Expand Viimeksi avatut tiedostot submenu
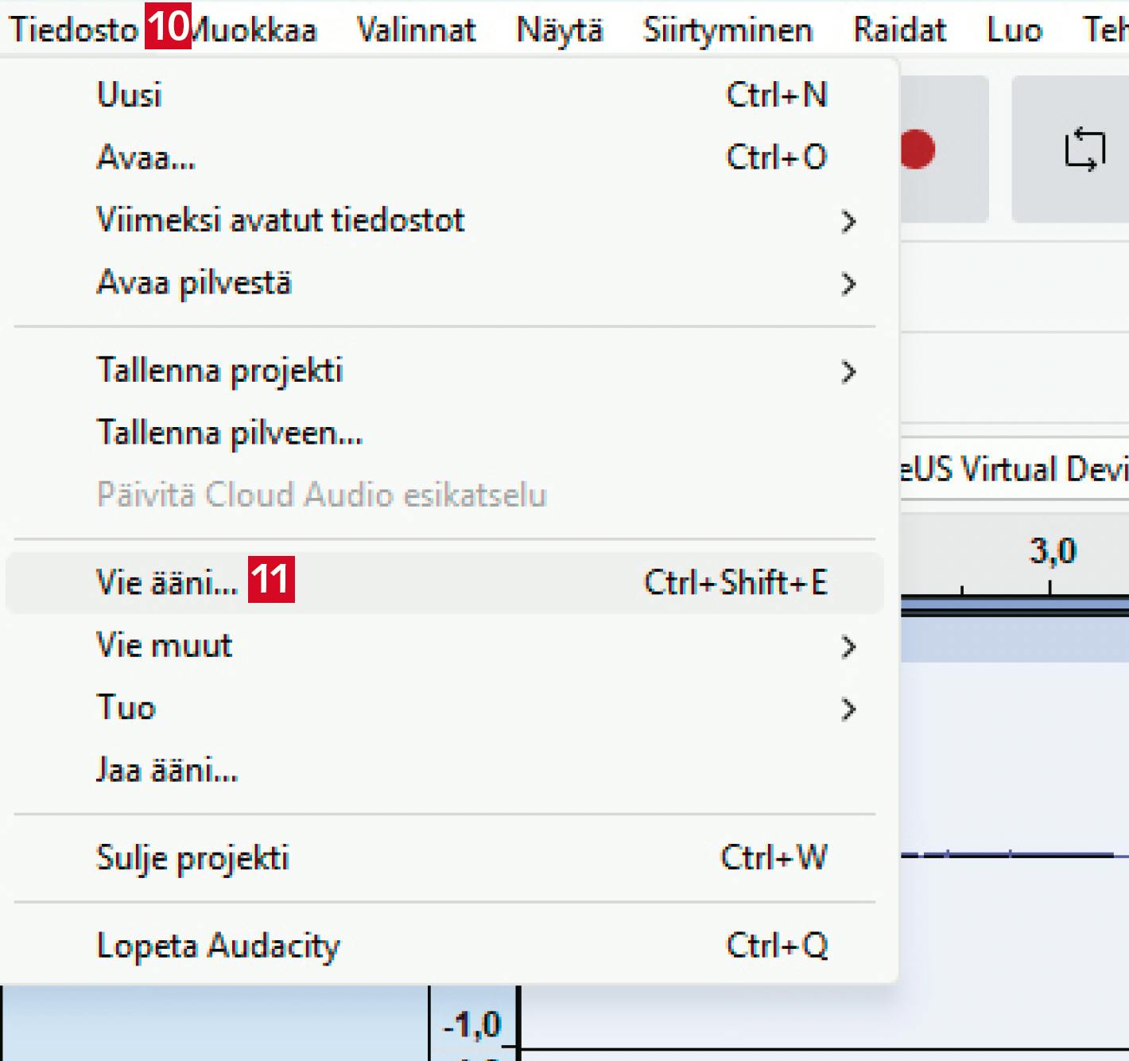The width and height of the screenshot is (1129, 1061). [x=280, y=220]
